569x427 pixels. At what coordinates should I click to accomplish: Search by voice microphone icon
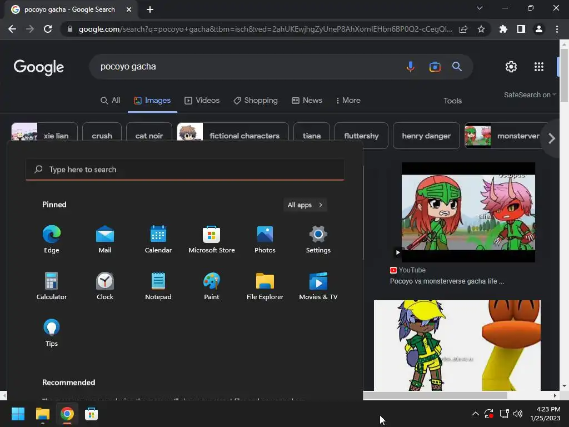coord(411,67)
